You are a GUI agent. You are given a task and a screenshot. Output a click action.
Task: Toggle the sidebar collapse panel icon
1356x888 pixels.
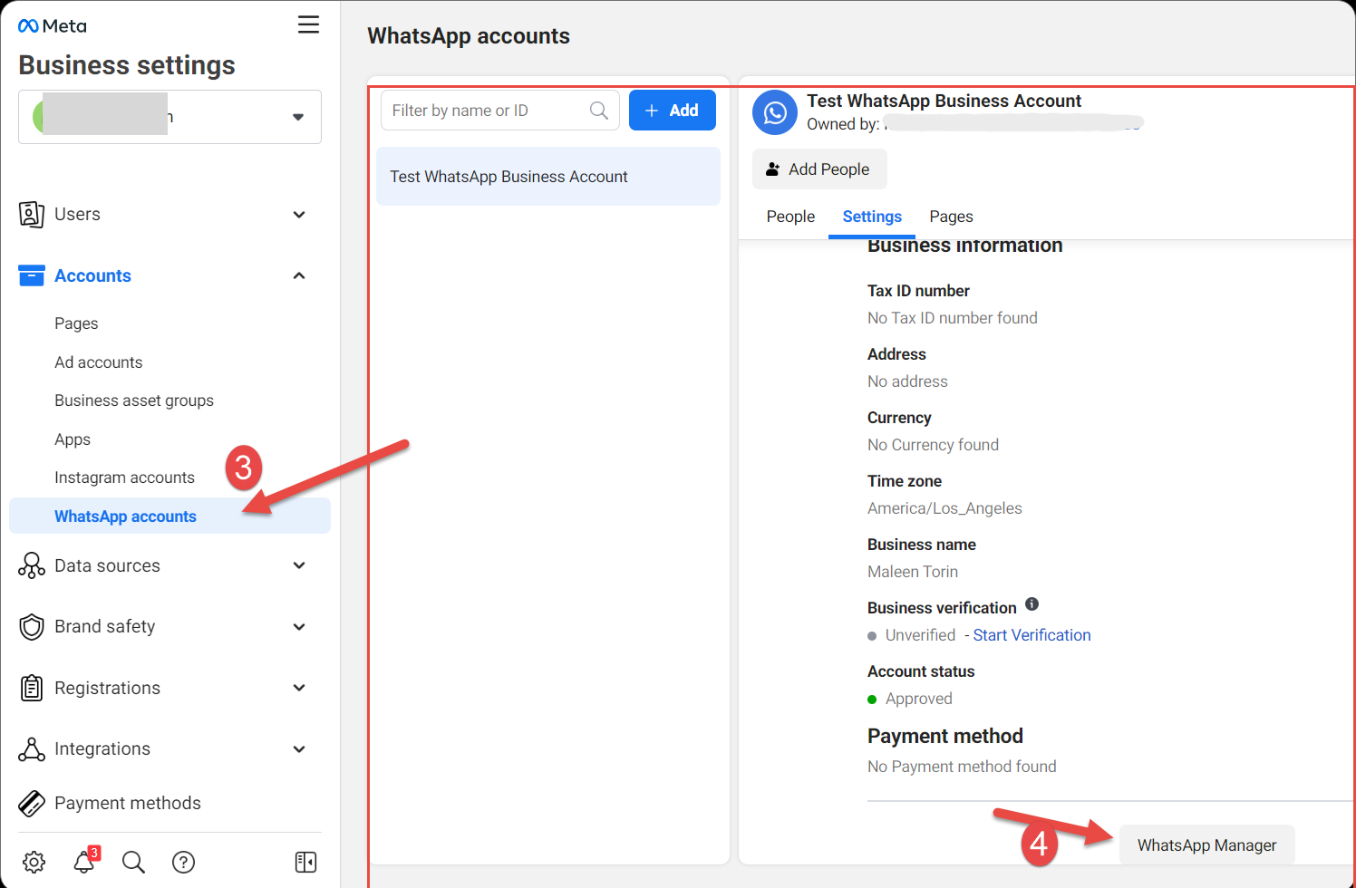(x=305, y=862)
